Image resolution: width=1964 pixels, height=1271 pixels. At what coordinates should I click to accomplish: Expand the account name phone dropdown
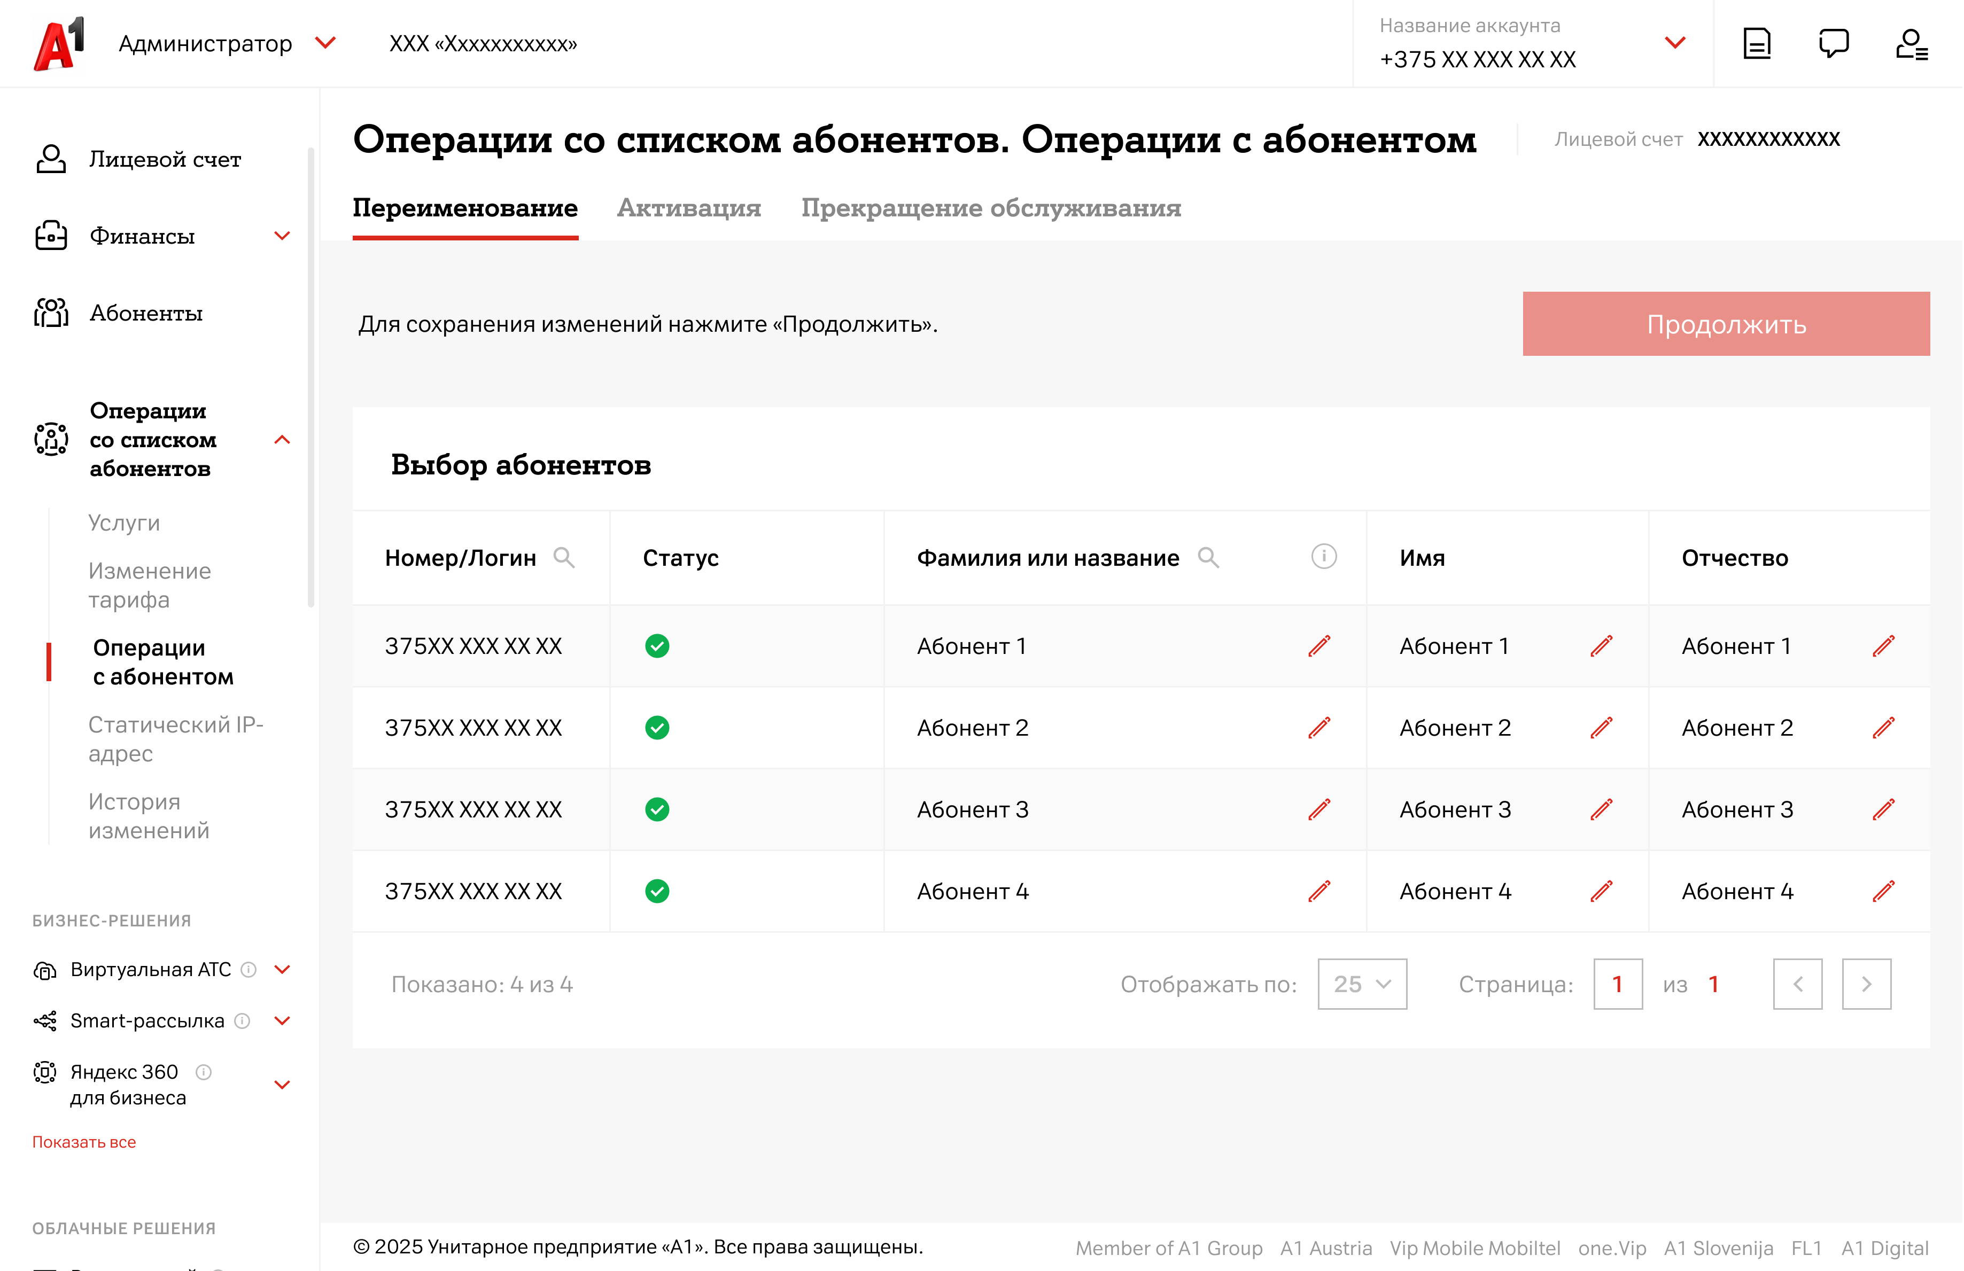pyautogui.click(x=1674, y=43)
